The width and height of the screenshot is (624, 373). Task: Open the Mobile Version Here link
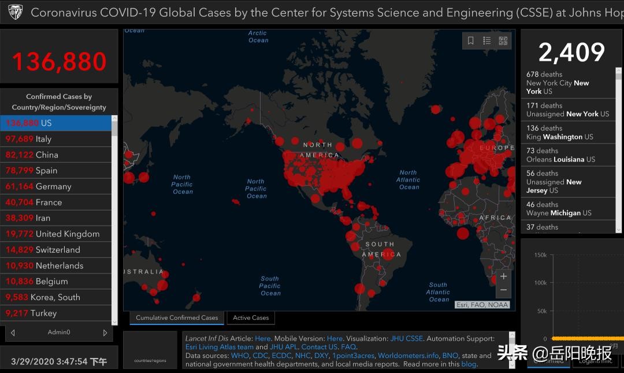(335, 338)
